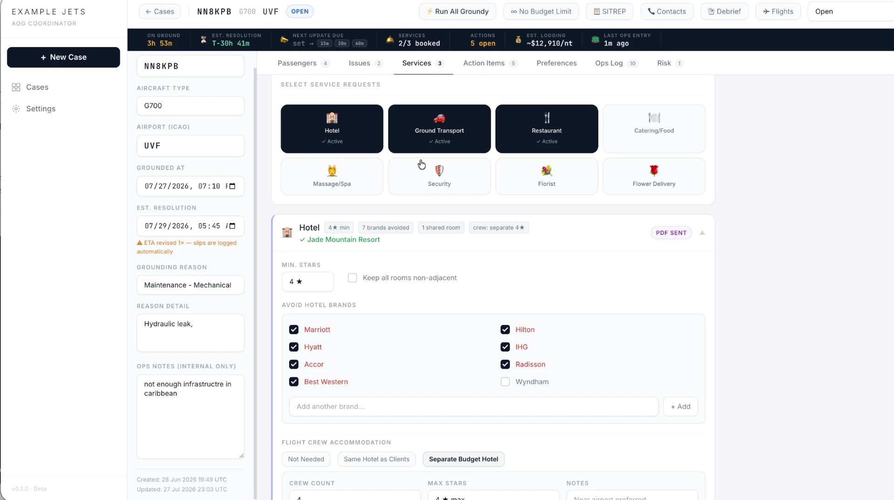Image resolution: width=894 pixels, height=500 pixels.
Task: Check the Wyndham brand checkbox
Action: (x=505, y=382)
